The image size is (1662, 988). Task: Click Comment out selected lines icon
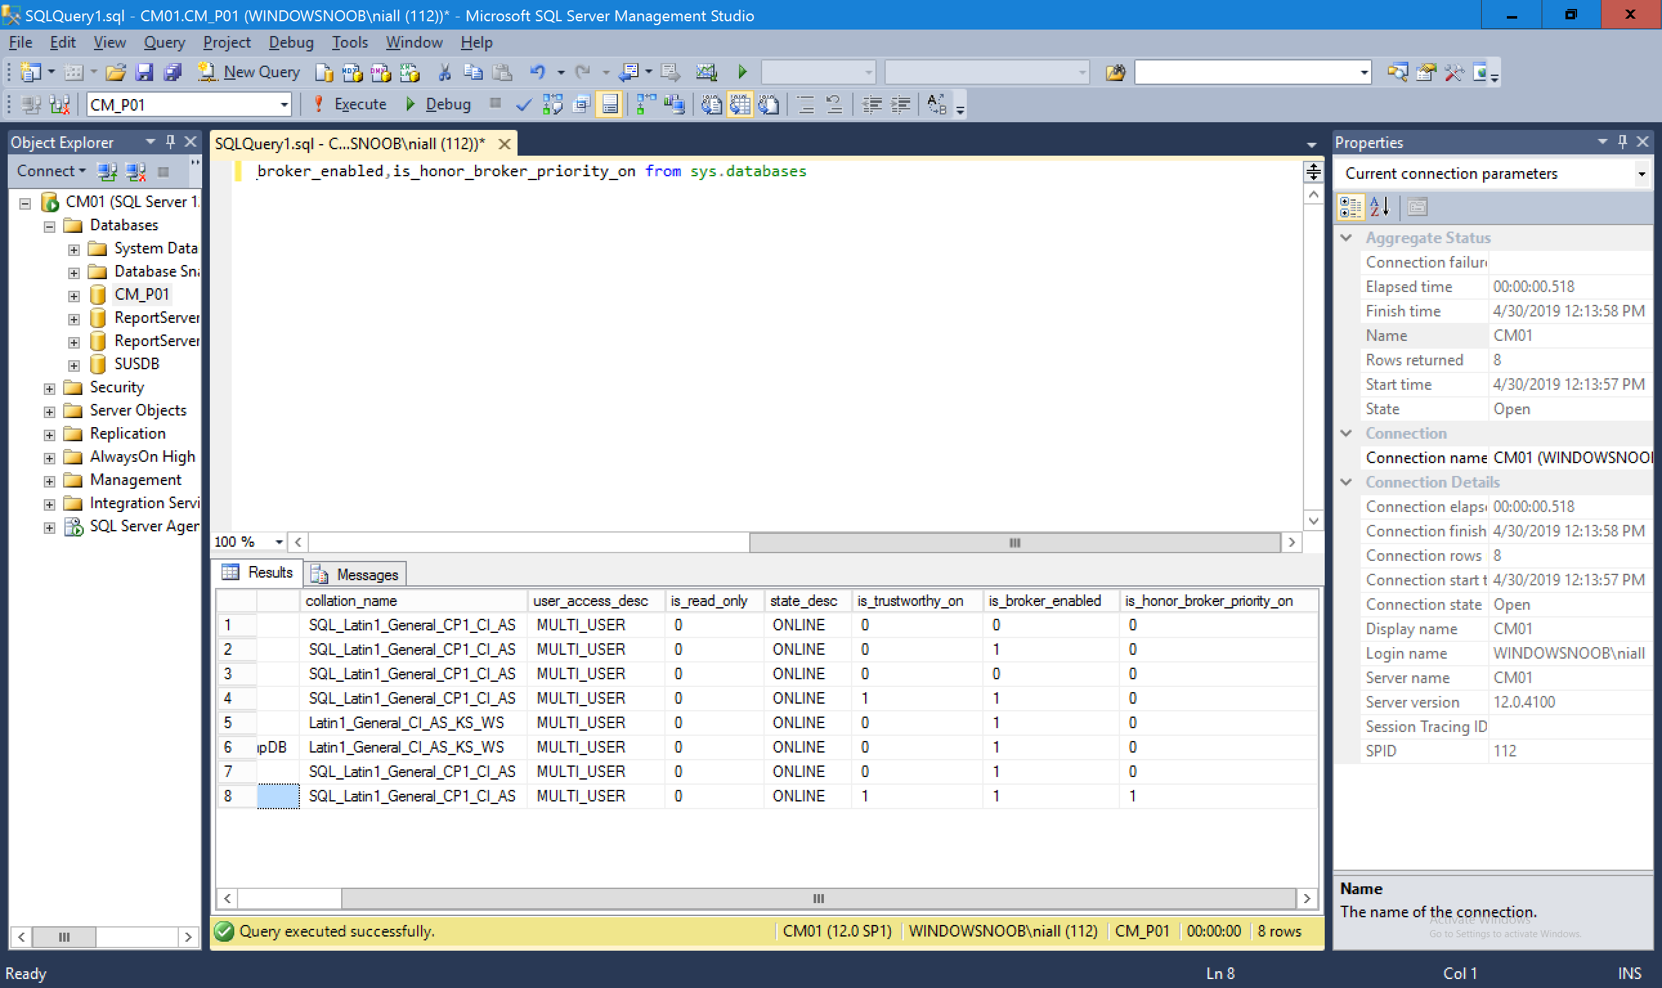[805, 105]
